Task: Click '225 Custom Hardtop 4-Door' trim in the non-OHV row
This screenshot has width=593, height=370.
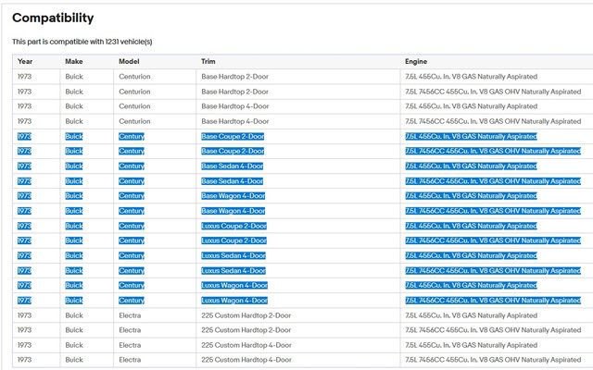Action: coord(246,345)
